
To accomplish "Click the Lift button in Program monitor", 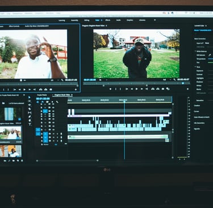I will coord(153,89).
